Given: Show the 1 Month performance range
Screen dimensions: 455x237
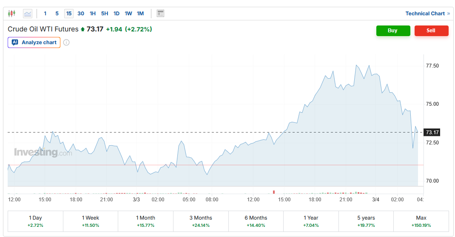Looking at the screenshot, I should point(146,221).
